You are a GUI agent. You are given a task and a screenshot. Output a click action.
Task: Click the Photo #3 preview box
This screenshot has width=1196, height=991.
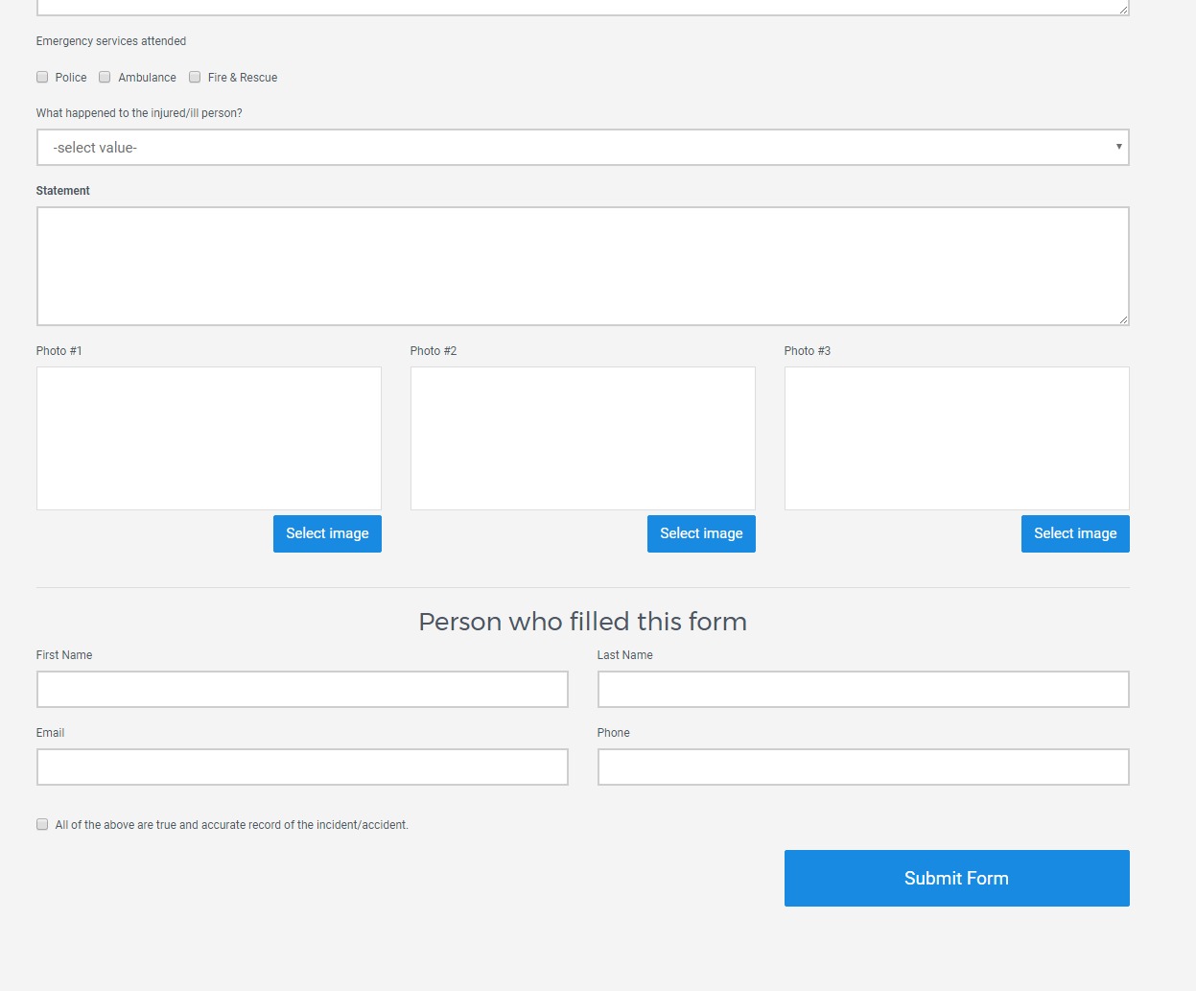(956, 438)
